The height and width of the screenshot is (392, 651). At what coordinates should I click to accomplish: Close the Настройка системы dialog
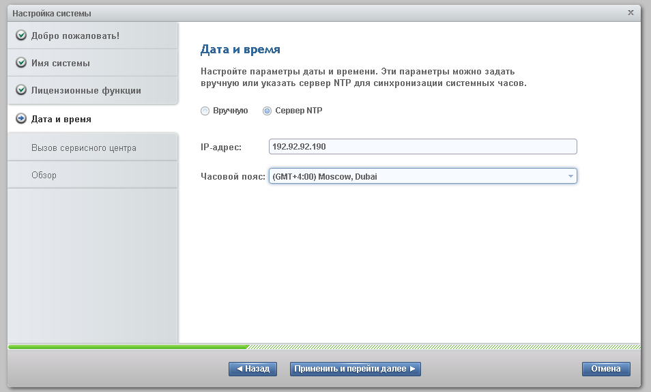click(631, 12)
